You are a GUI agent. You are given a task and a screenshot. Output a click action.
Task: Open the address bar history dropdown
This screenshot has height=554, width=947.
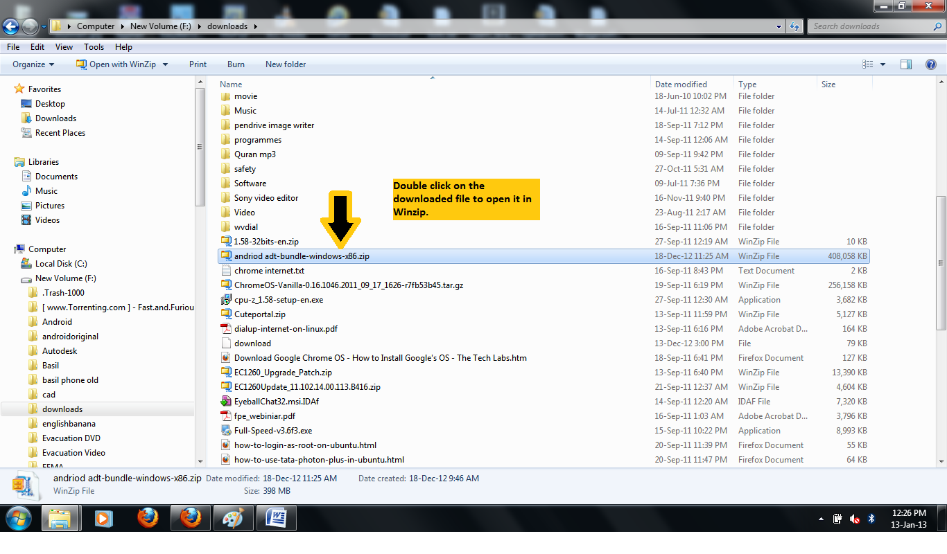coord(779,26)
